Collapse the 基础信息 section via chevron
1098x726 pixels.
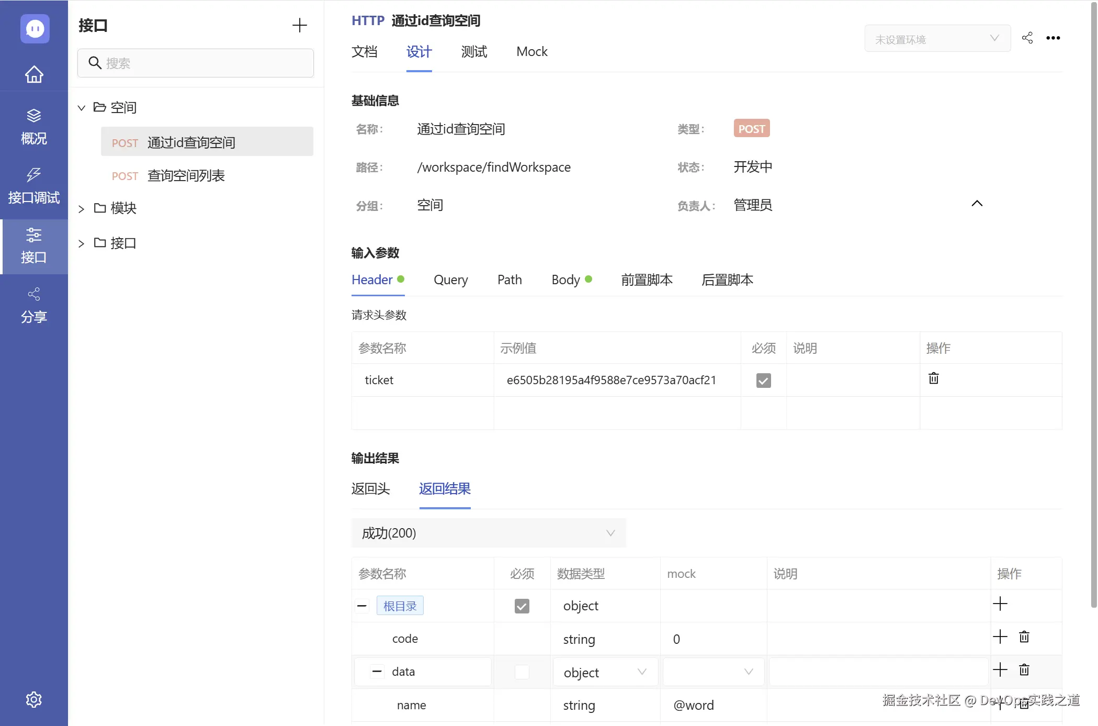977,203
